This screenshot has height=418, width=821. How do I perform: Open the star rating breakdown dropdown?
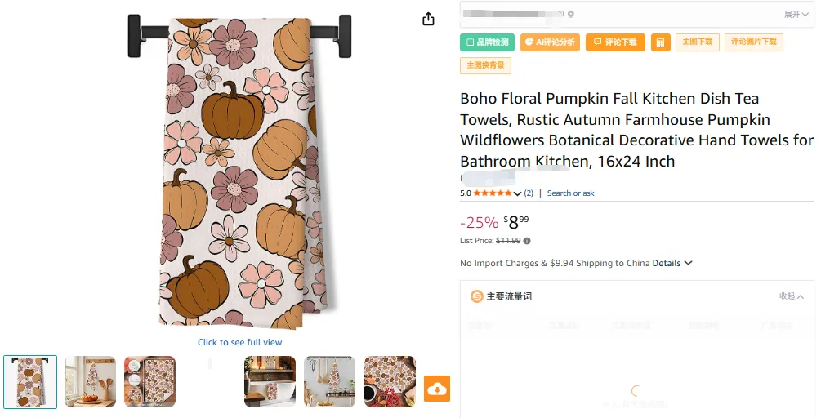(517, 193)
